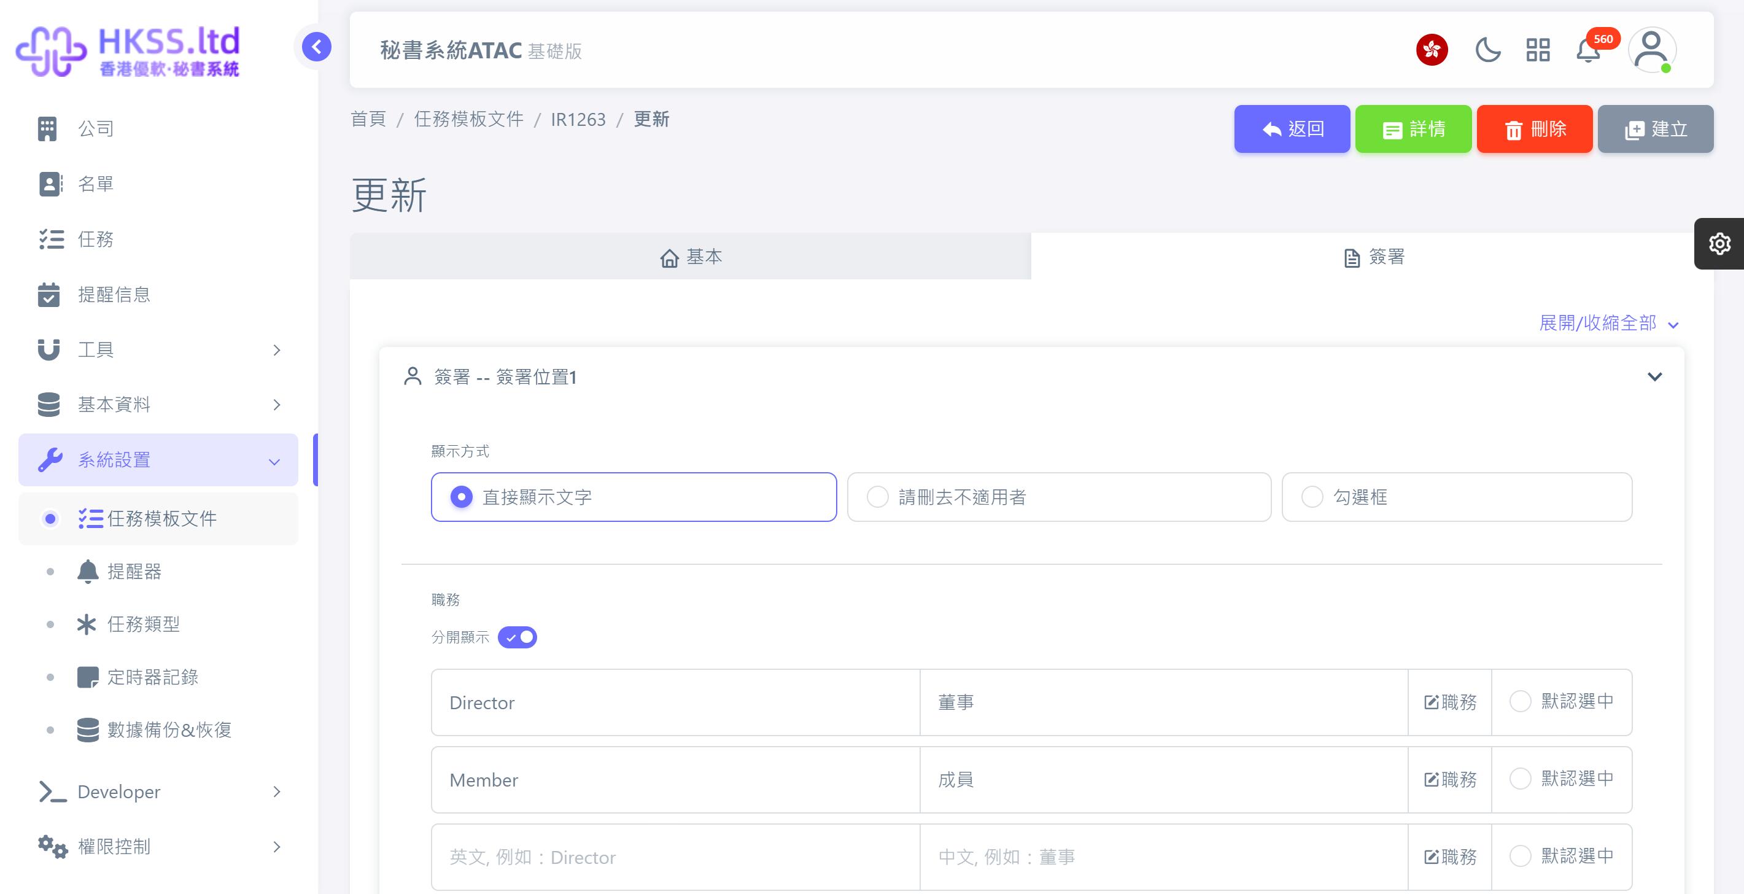Switch to dark mode with the moon icon
Image resolution: width=1744 pixels, height=894 pixels.
[1487, 50]
